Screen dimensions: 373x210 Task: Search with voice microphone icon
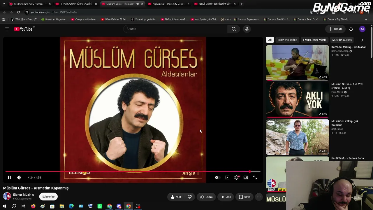pos(247,29)
